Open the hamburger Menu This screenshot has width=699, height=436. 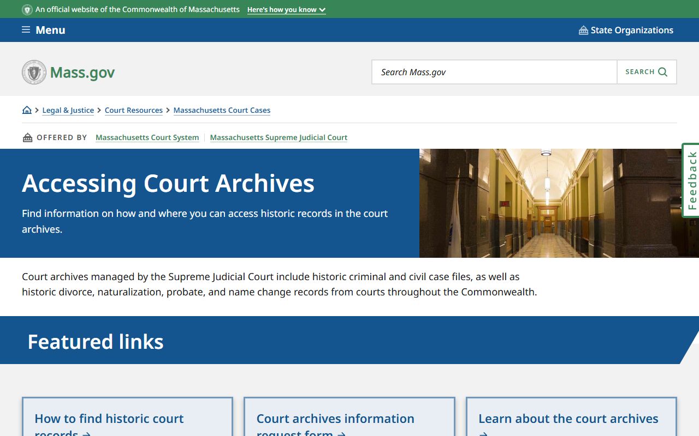(44, 30)
